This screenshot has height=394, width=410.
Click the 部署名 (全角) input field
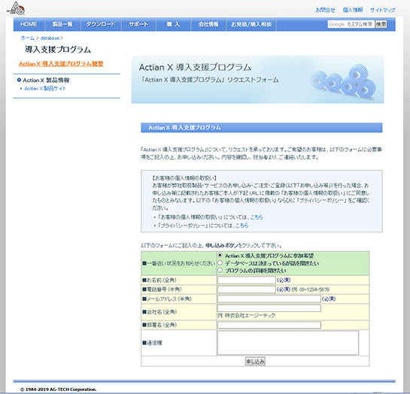pos(269,325)
